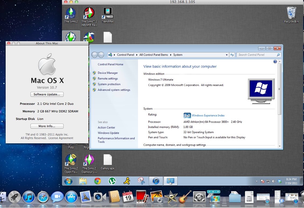The image size is (304, 208).
Task: Click the System window scrollbar up arrow
Action: [x=279, y=61]
